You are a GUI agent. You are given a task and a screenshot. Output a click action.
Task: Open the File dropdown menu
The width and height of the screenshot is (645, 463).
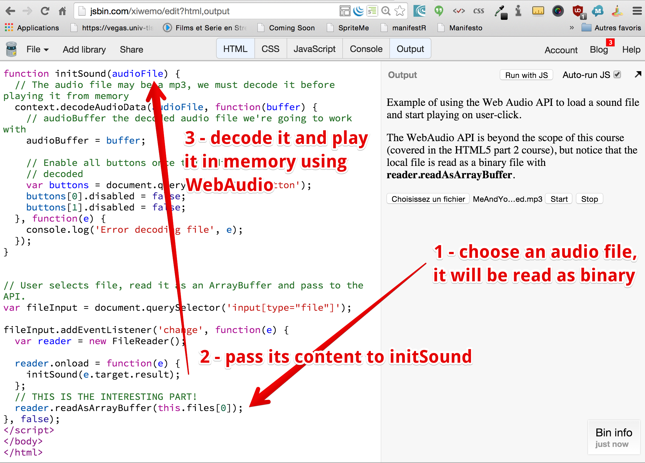tap(37, 49)
